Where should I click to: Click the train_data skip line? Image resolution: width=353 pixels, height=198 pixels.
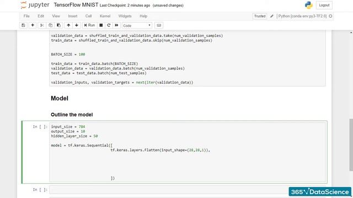tap(131, 40)
